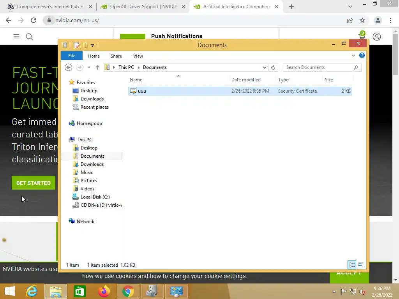Viewport: 399px width, 299px height.
Task: Reload the NVIDIA page
Action: point(34,20)
